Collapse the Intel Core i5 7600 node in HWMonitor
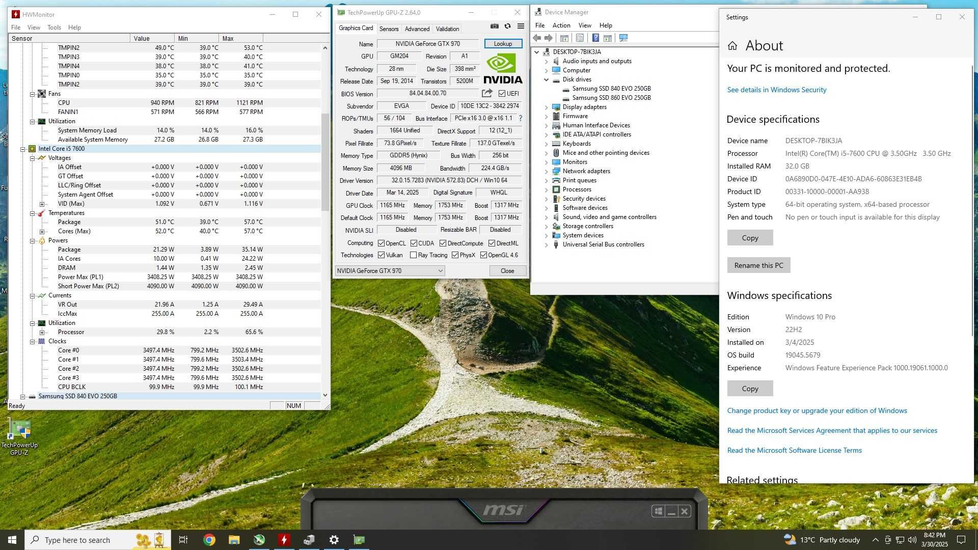The height and width of the screenshot is (550, 978). [x=22, y=149]
